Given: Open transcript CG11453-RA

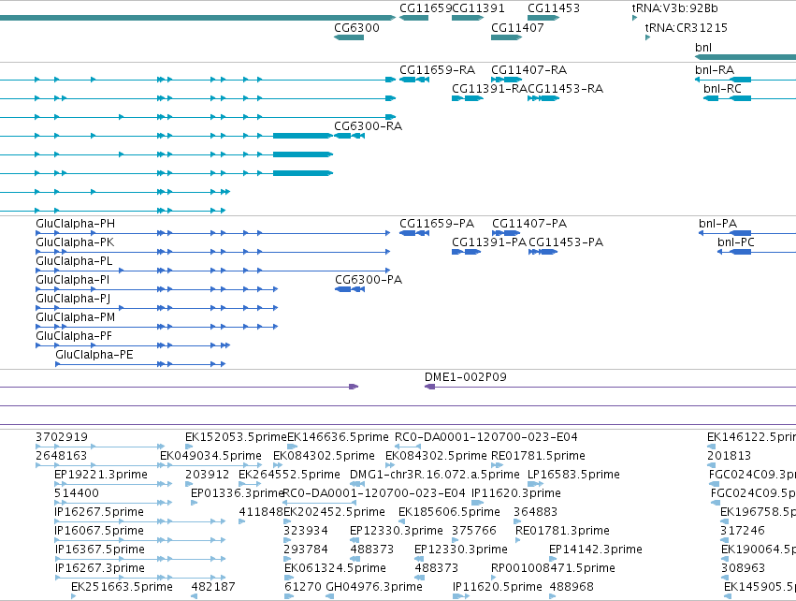Looking at the screenshot, I should pos(566,88).
